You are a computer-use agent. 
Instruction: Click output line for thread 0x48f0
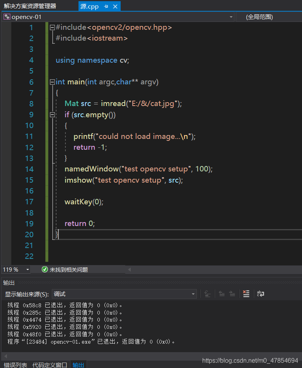coord(65,334)
